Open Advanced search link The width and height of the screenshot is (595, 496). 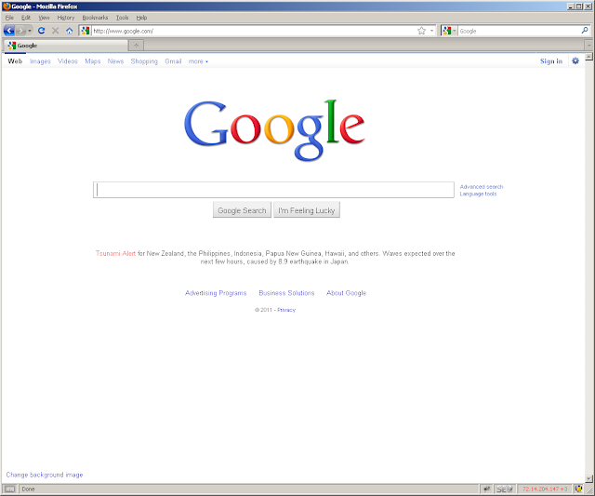tap(482, 187)
